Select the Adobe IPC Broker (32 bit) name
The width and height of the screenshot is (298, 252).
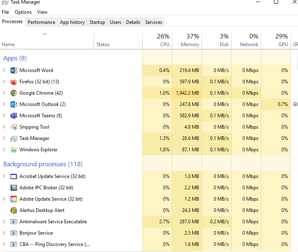tap(46, 188)
